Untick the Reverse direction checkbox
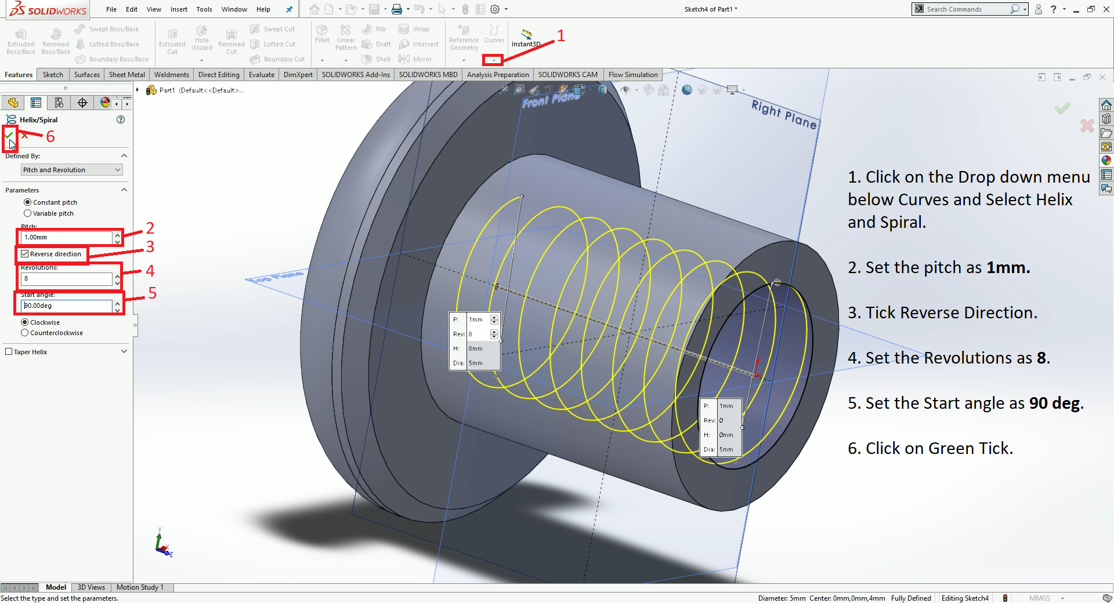Viewport: 1114px width, 603px height. point(25,254)
